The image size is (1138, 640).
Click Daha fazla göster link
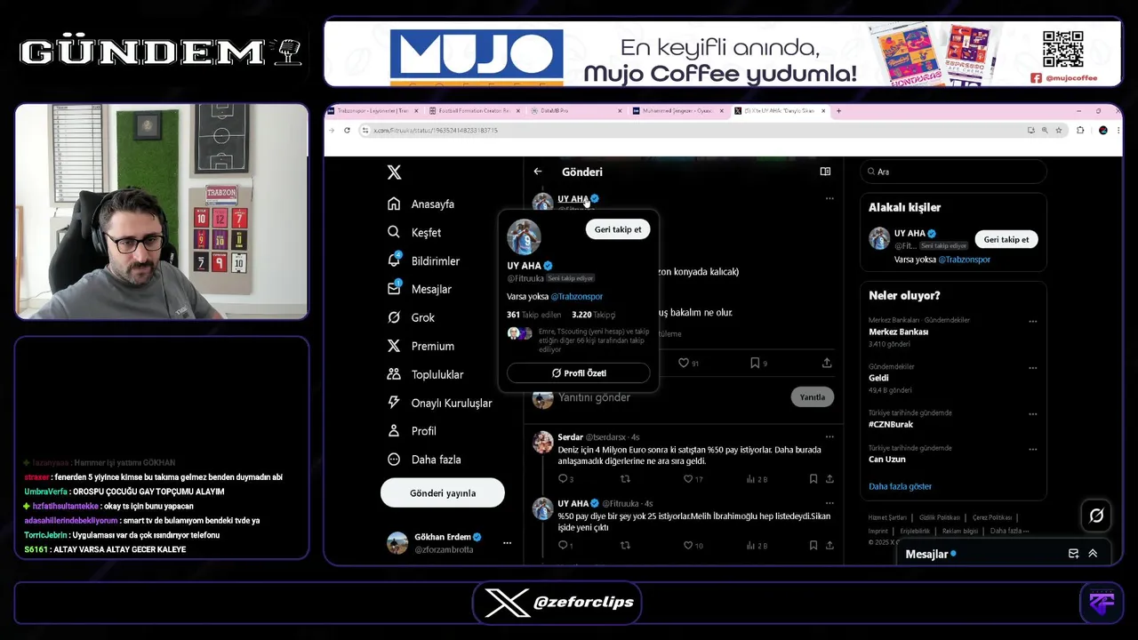[900, 486]
